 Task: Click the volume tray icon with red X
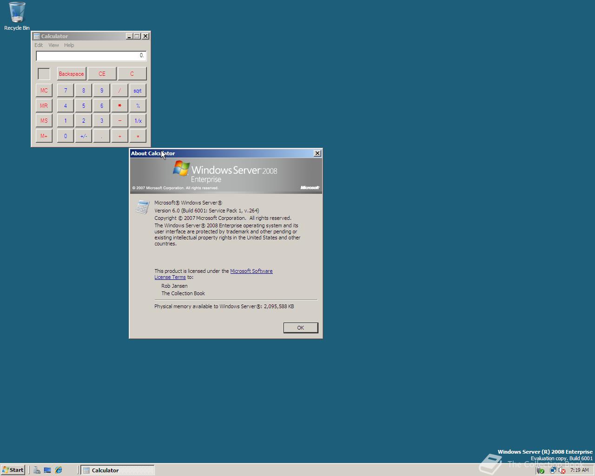(562, 470)
